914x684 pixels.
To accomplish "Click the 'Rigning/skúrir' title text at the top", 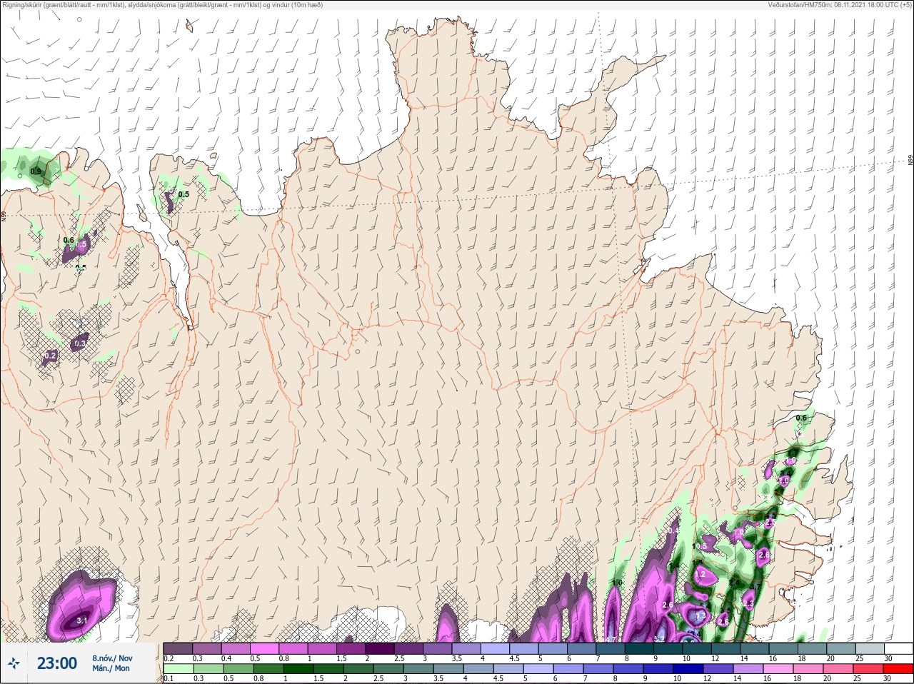I will click(x=22, y=5).
